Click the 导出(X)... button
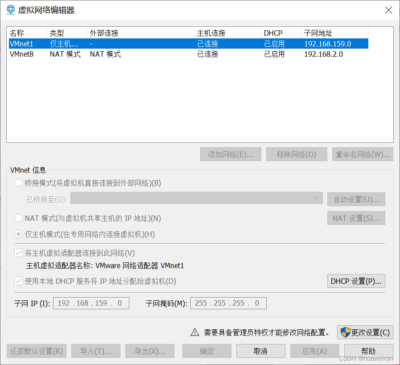 click(x=150, y=351)
